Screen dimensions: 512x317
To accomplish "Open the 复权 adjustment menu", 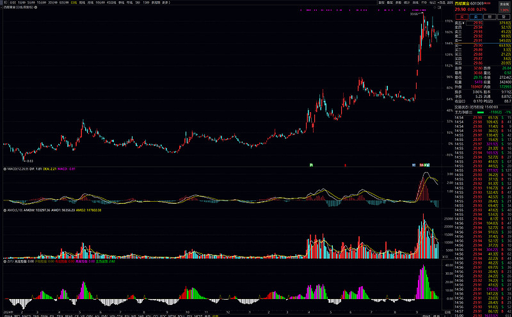I will pos(380,3).
